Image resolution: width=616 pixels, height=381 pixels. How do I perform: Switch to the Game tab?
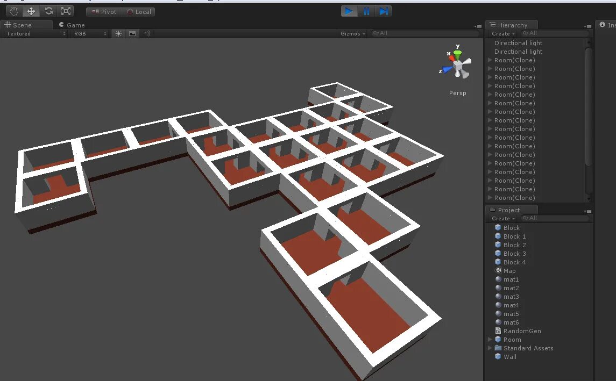[x=72, y=25]
